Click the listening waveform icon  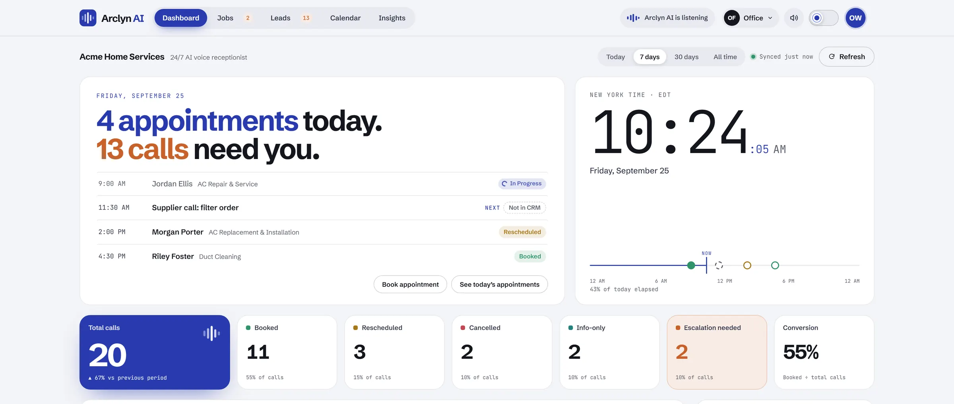coord(633,18)
